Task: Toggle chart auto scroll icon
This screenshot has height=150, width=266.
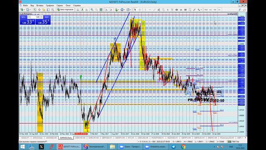Action: (106, 10)
